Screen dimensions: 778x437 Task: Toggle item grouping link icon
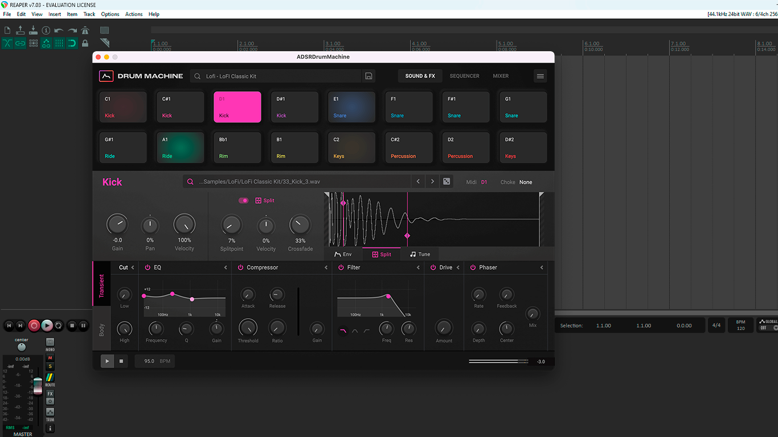(x=21, y=43)
